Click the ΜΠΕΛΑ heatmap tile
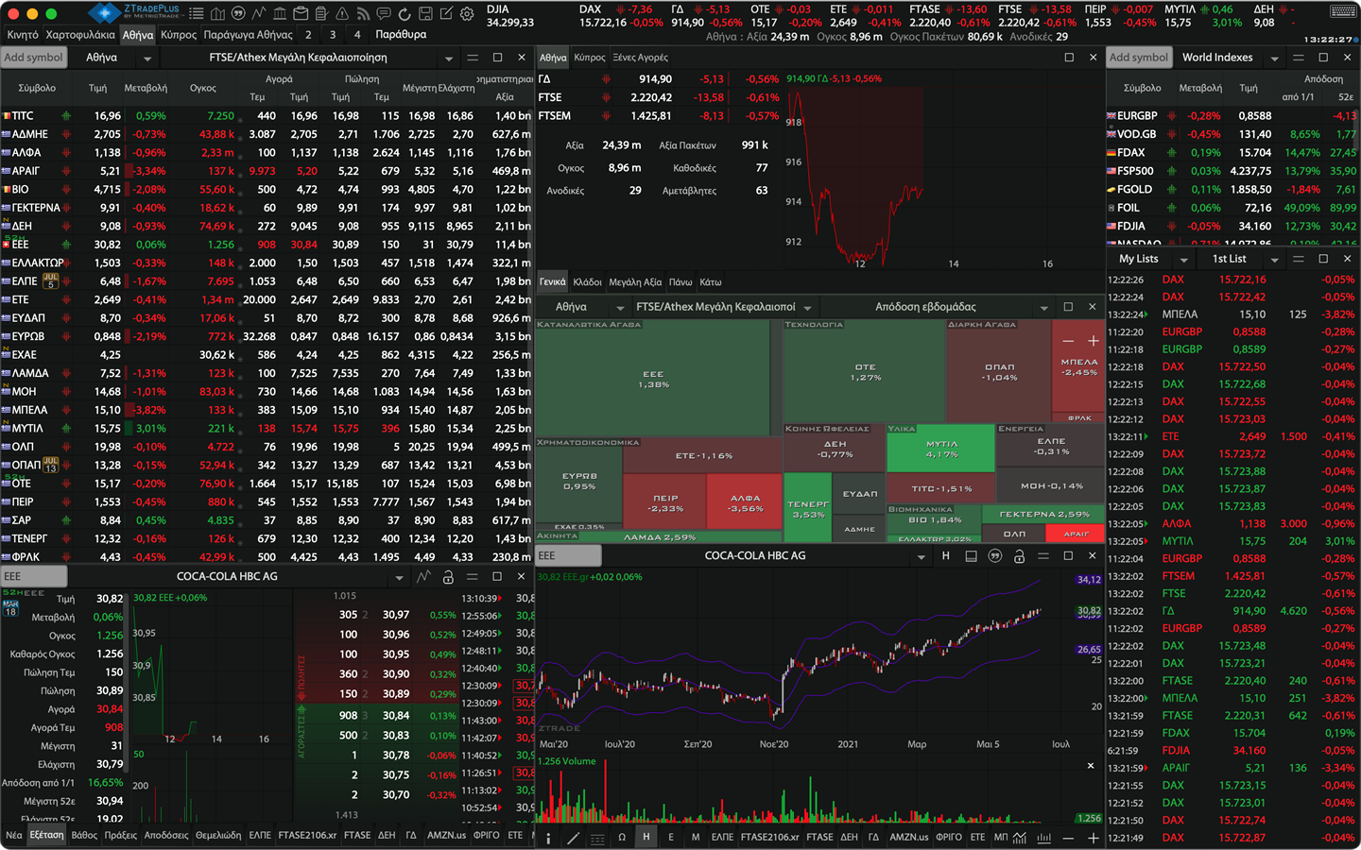 (1078, 366)
